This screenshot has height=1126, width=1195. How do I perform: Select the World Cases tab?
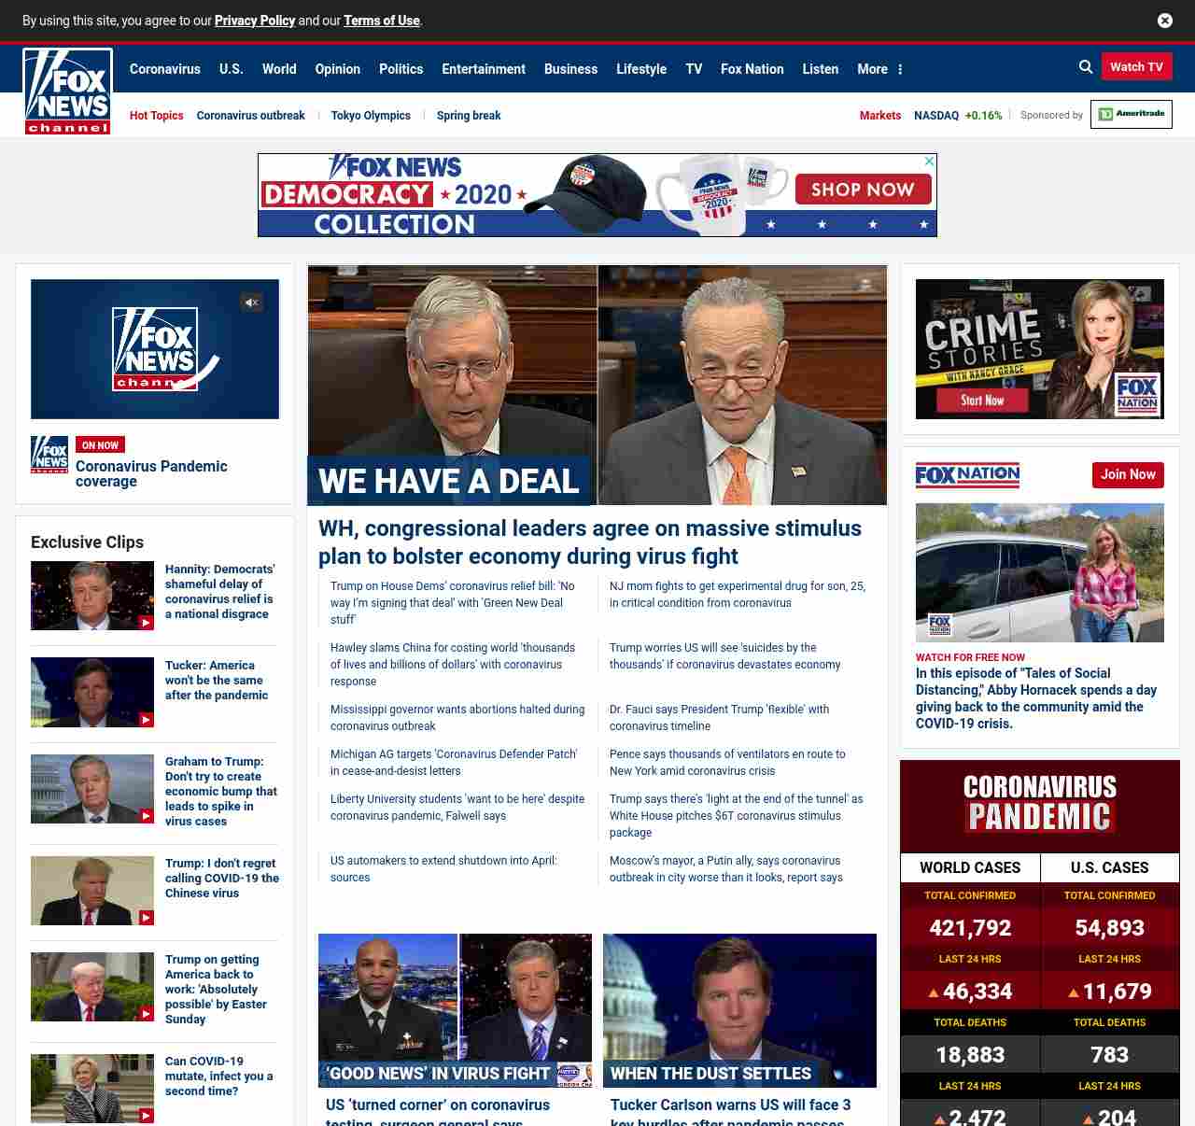tap(970, 867)
